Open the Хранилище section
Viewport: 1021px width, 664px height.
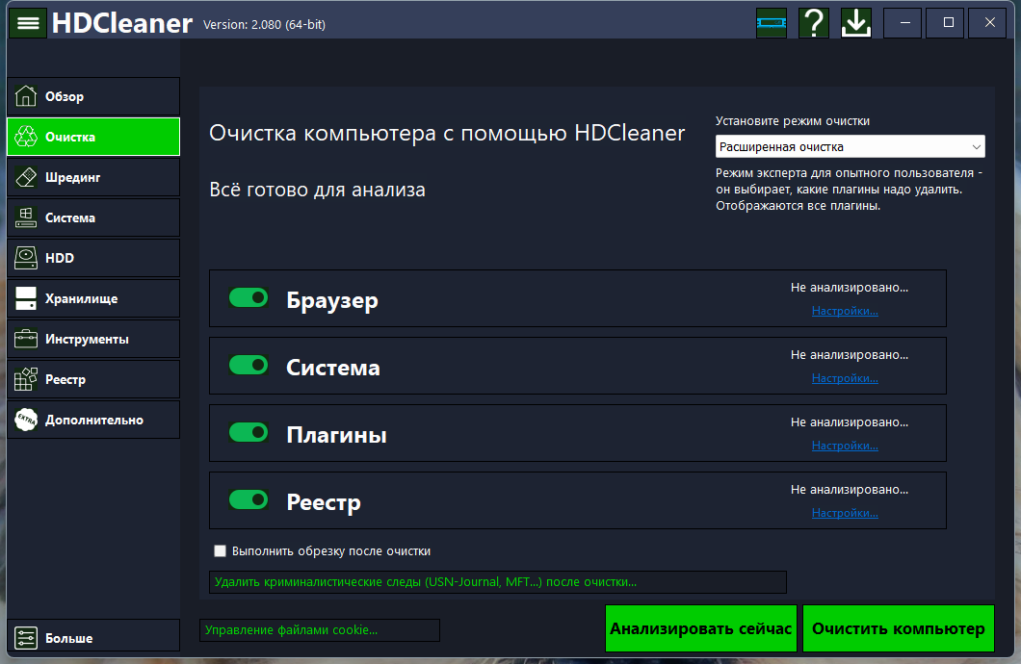tap(93, 298)
